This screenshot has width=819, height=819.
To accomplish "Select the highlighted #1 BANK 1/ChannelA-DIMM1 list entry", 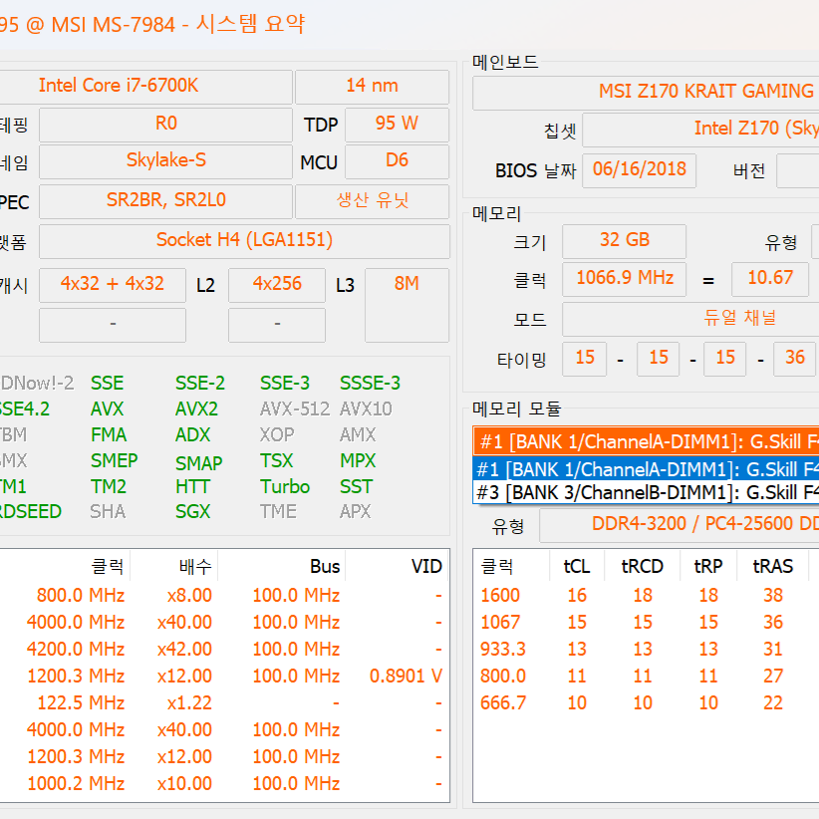I will (x=646, y=469).
